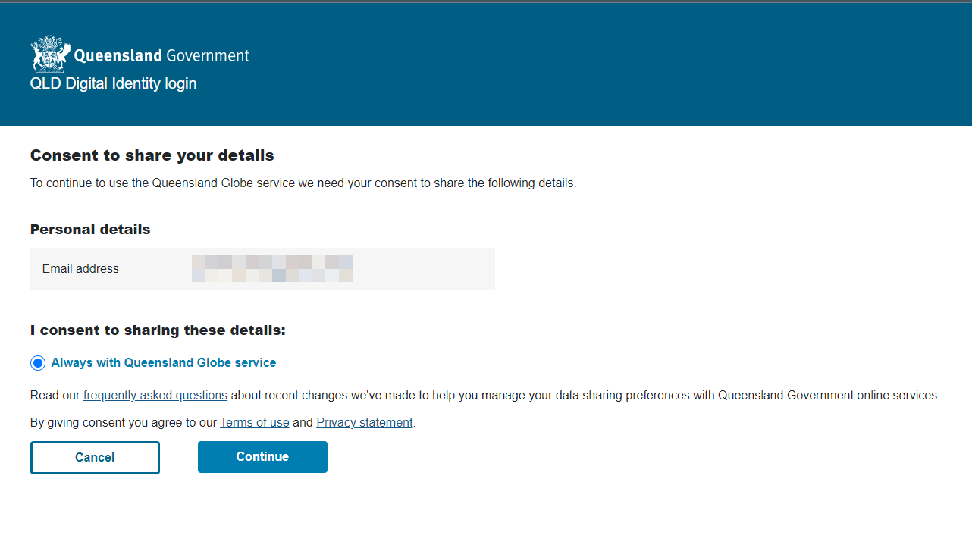Click the QLD Digital Identity login header text
Image resolution: width=972 pixels, height=548 pixels.
[x=113, y=83]
